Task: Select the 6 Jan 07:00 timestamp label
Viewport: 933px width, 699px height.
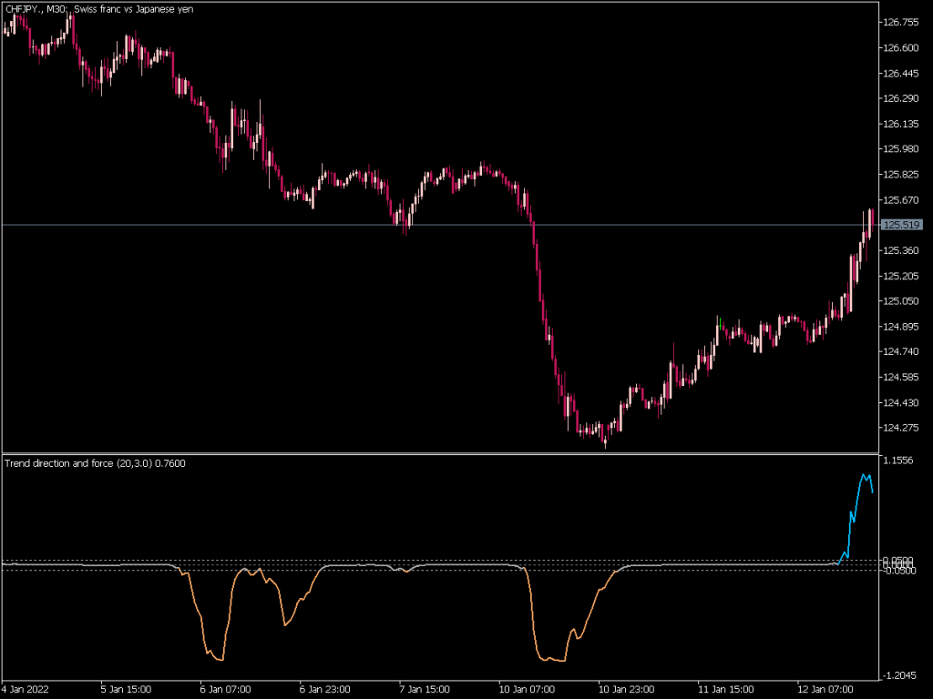Action: click(224, 689)
